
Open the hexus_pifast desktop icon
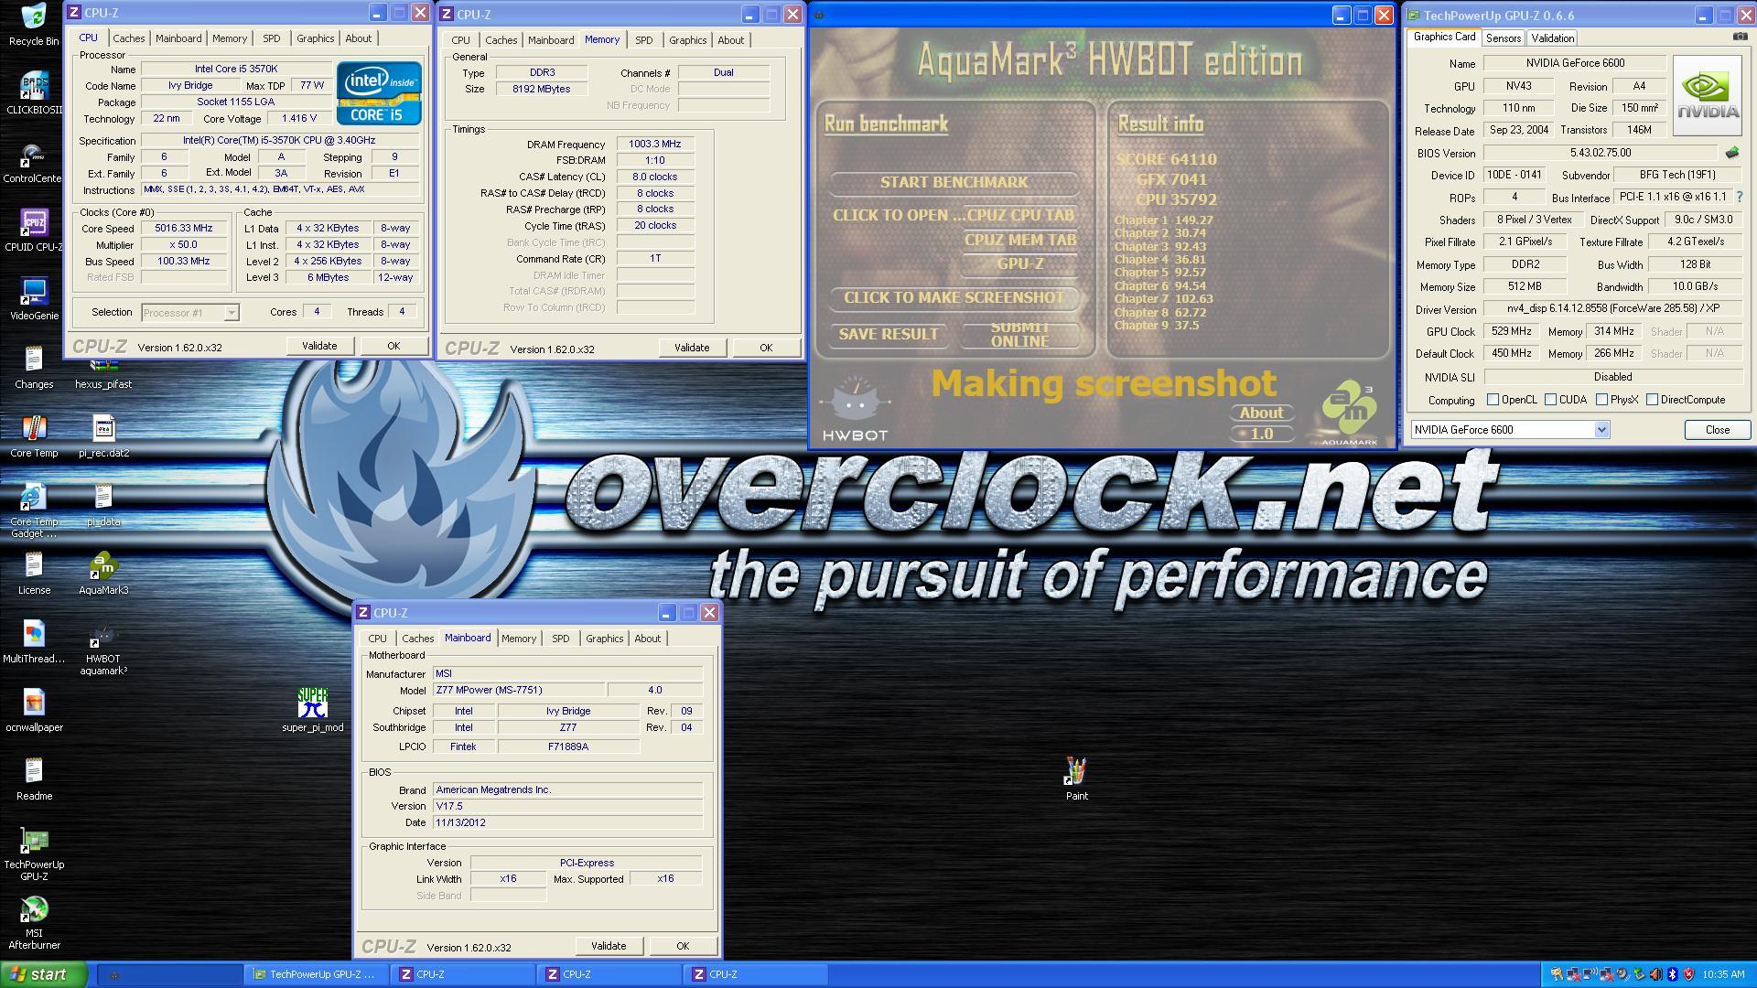point(103,373)
